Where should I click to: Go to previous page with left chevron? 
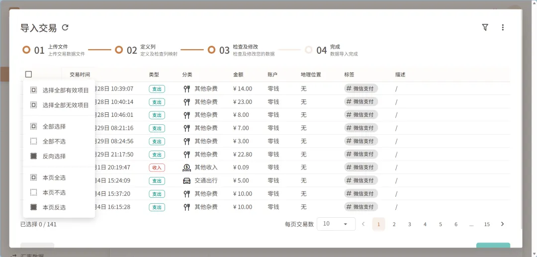tap(363, 224)
